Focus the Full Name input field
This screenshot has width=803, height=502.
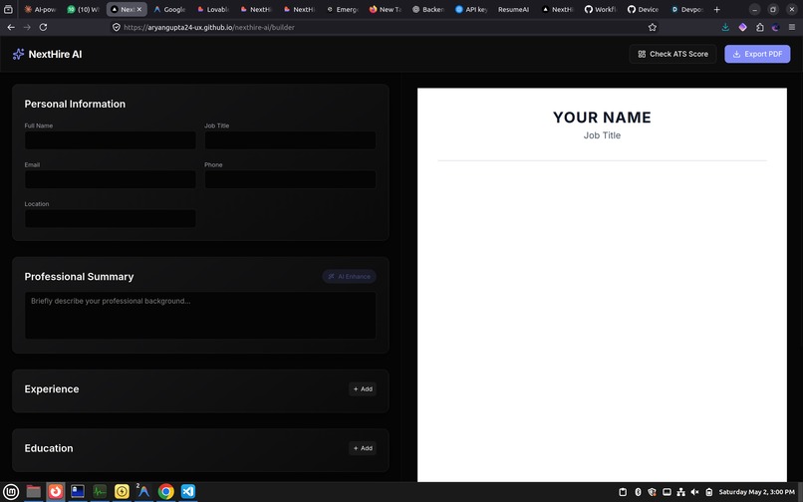[111, 140]
